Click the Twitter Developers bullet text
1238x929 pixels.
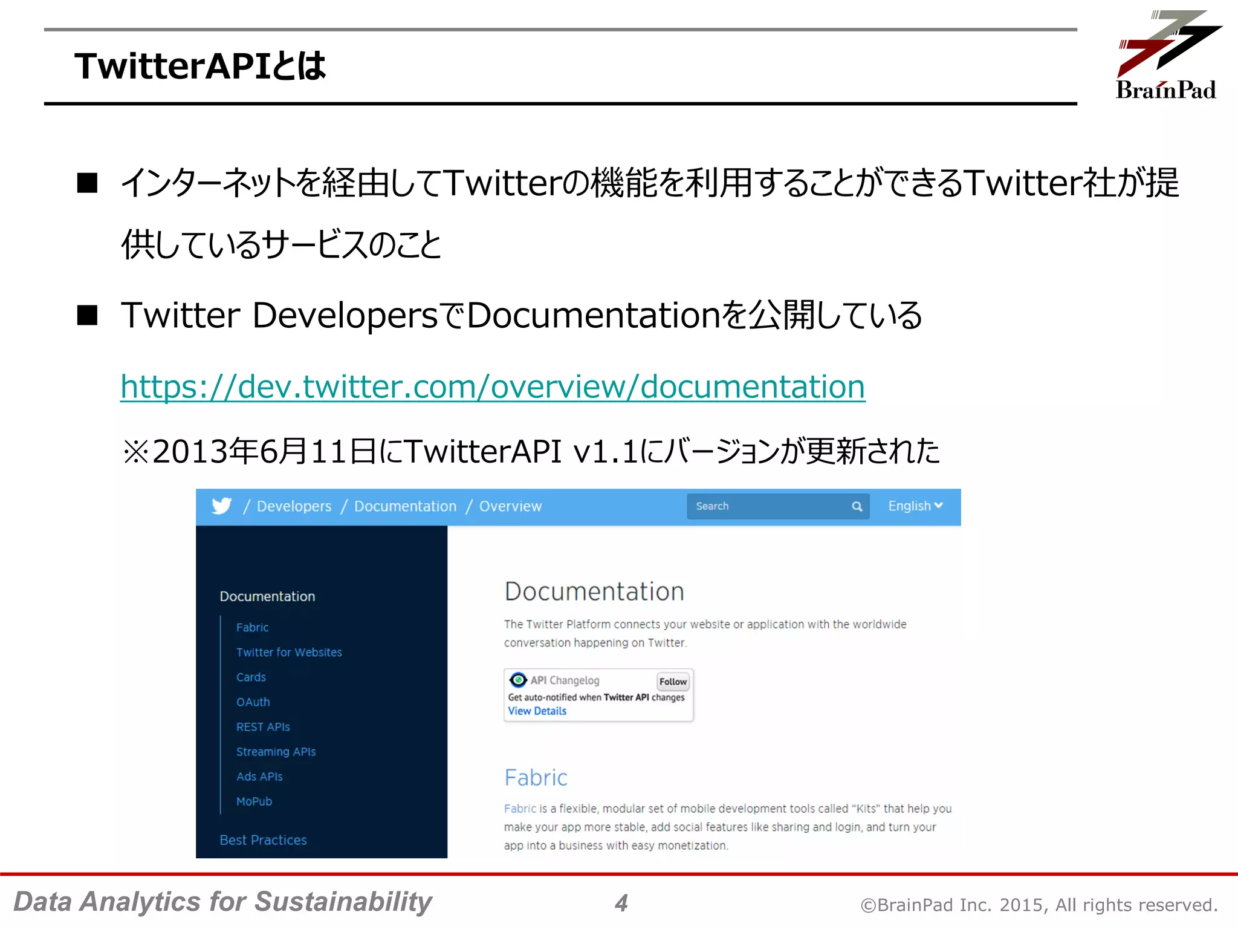click(521, 316)
